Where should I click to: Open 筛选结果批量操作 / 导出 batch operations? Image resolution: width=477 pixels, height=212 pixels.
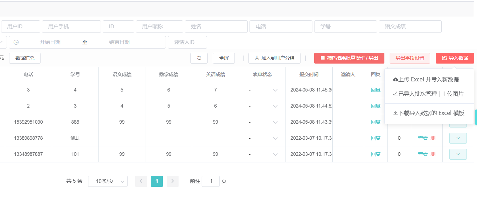pos(349,58)
